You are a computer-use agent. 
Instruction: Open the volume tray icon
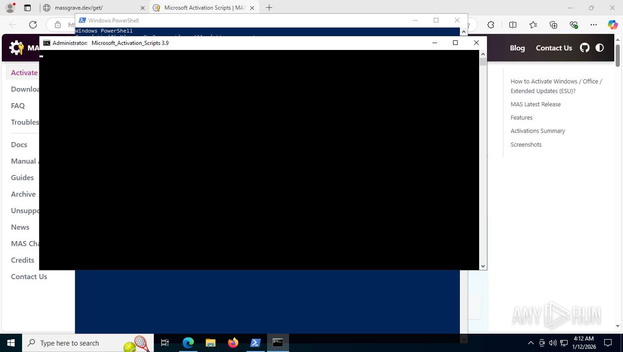[x=553, y=343]
